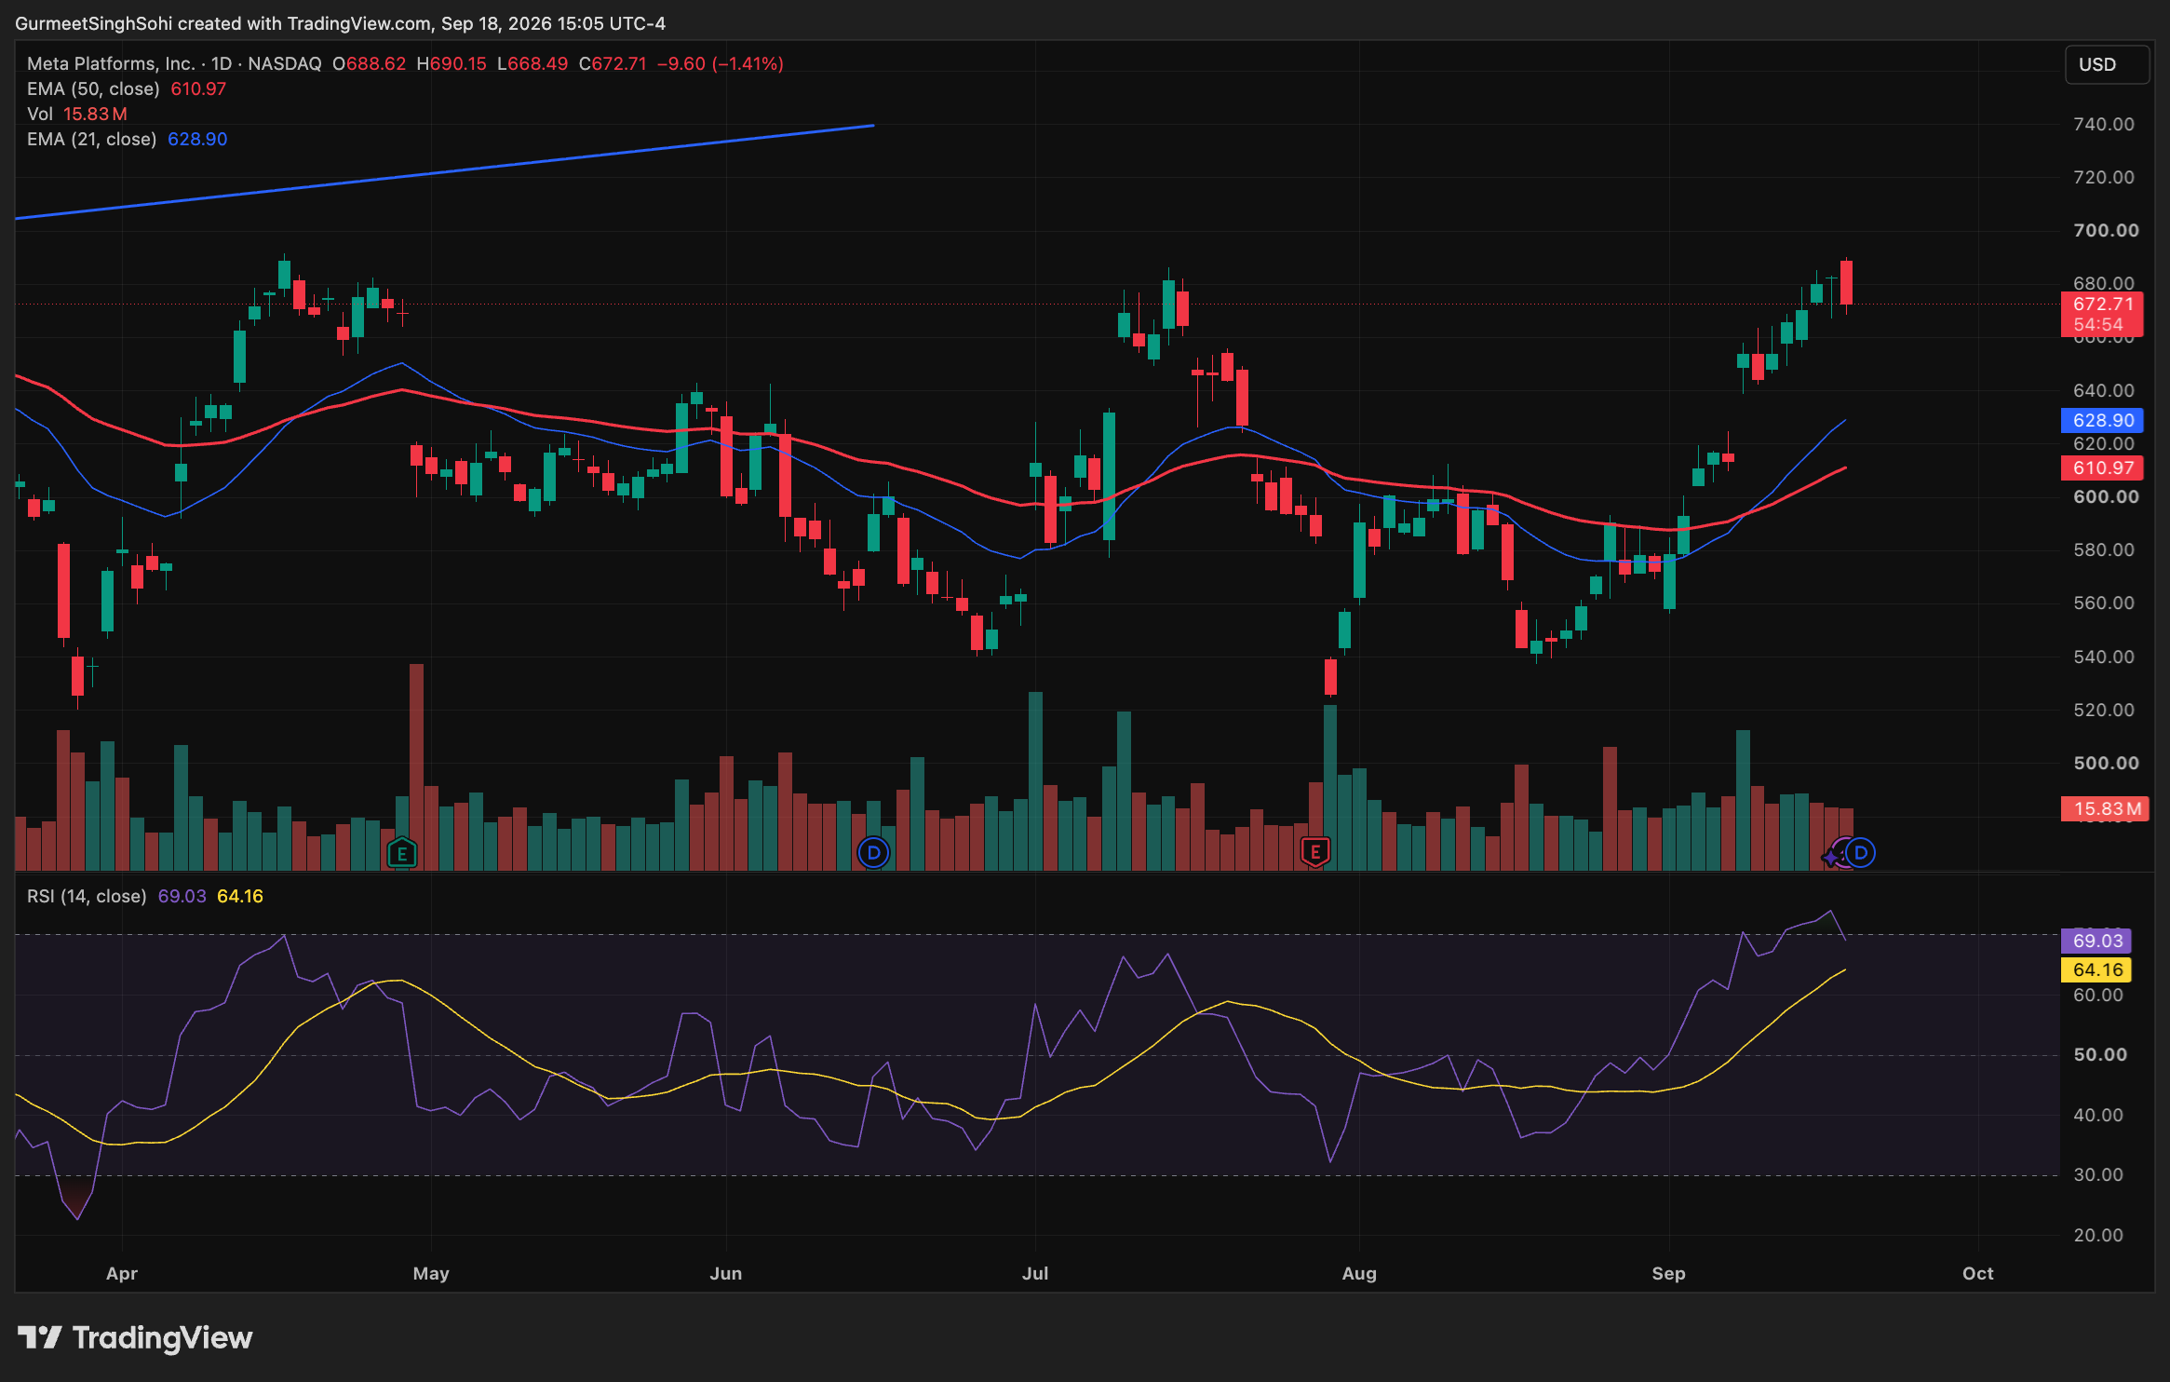This screenshot has width=2170, height=1382.
Task: Click the Aug label on the time axis
Action: tap(1359, 1273)
